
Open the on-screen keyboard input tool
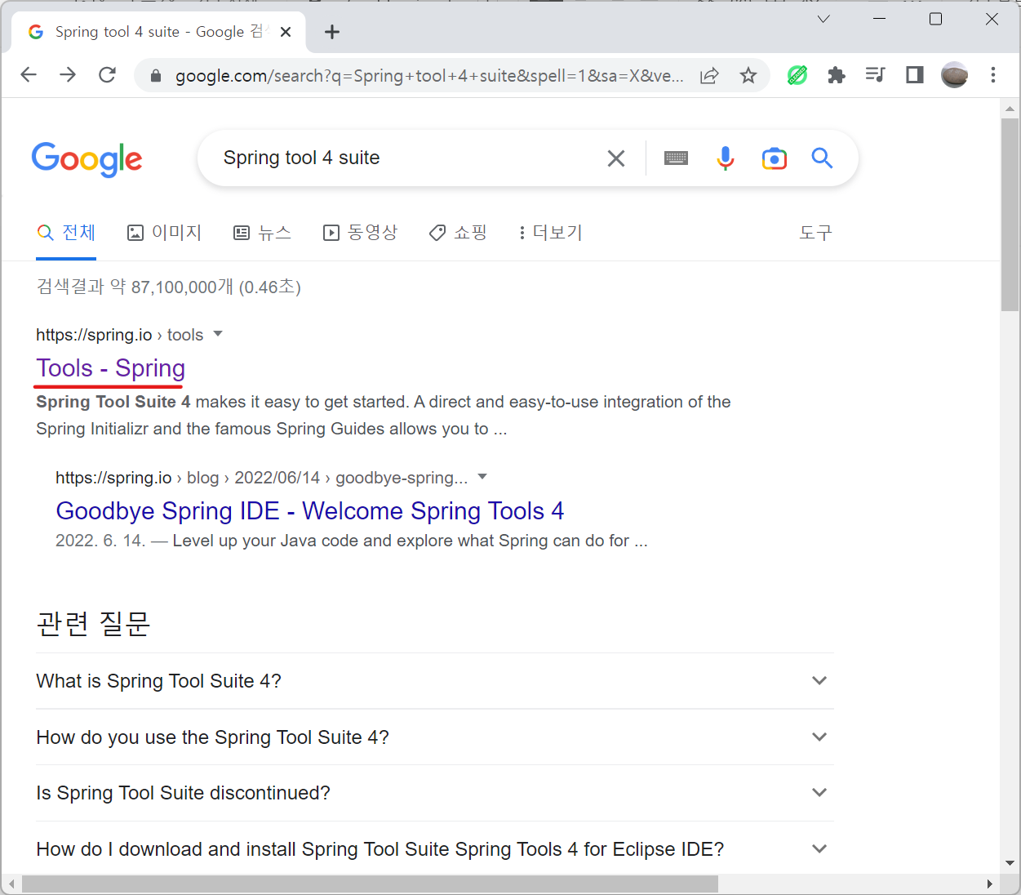point(676,158)
